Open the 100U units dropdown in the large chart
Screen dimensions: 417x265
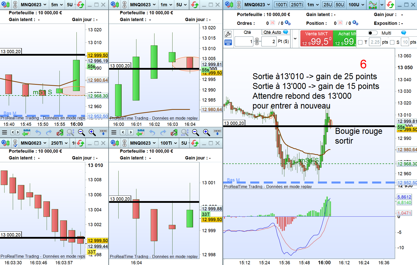(x=356, y=5)
